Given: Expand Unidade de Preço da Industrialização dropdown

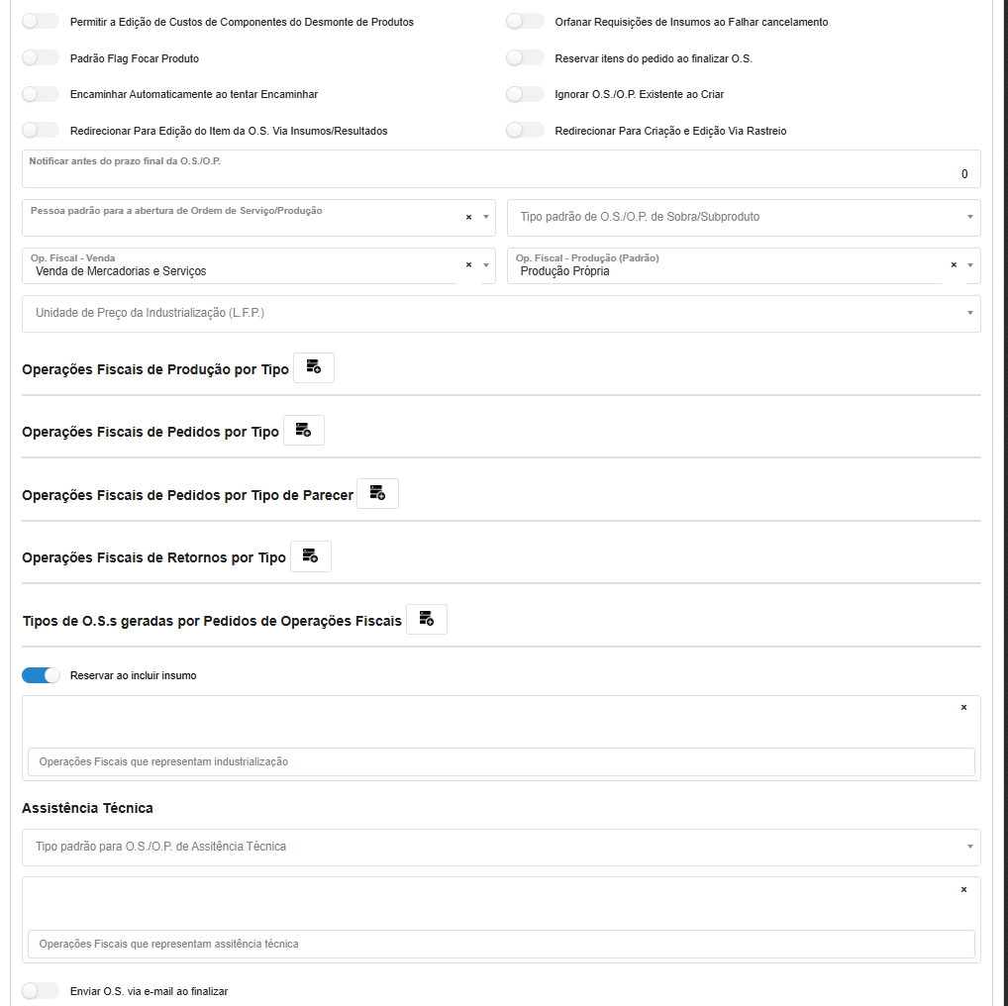Looking at the screenshot, I should [x=501, y=313].
